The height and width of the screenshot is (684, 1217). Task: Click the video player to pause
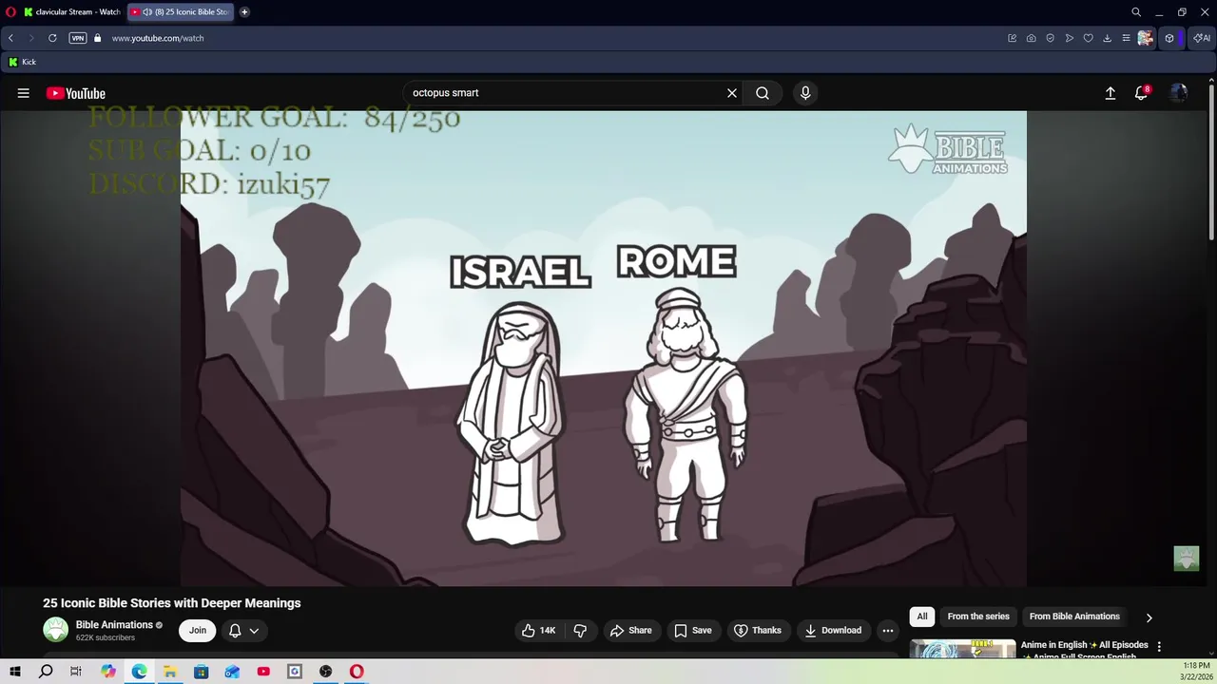[x=604, y=348]
